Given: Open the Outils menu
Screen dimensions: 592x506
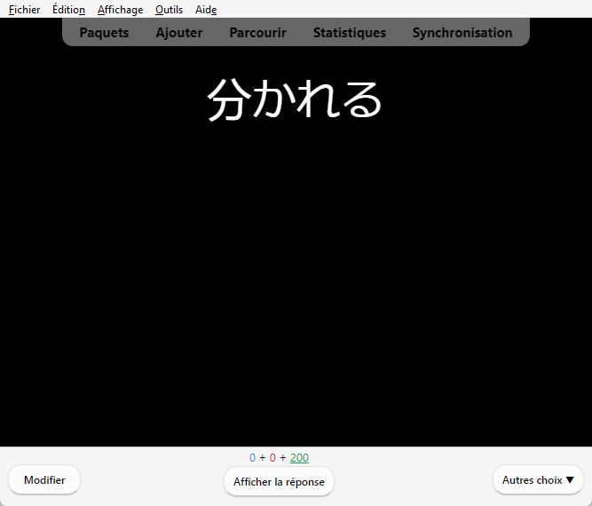Looking at the screenshot, I should tap(169, 10).
